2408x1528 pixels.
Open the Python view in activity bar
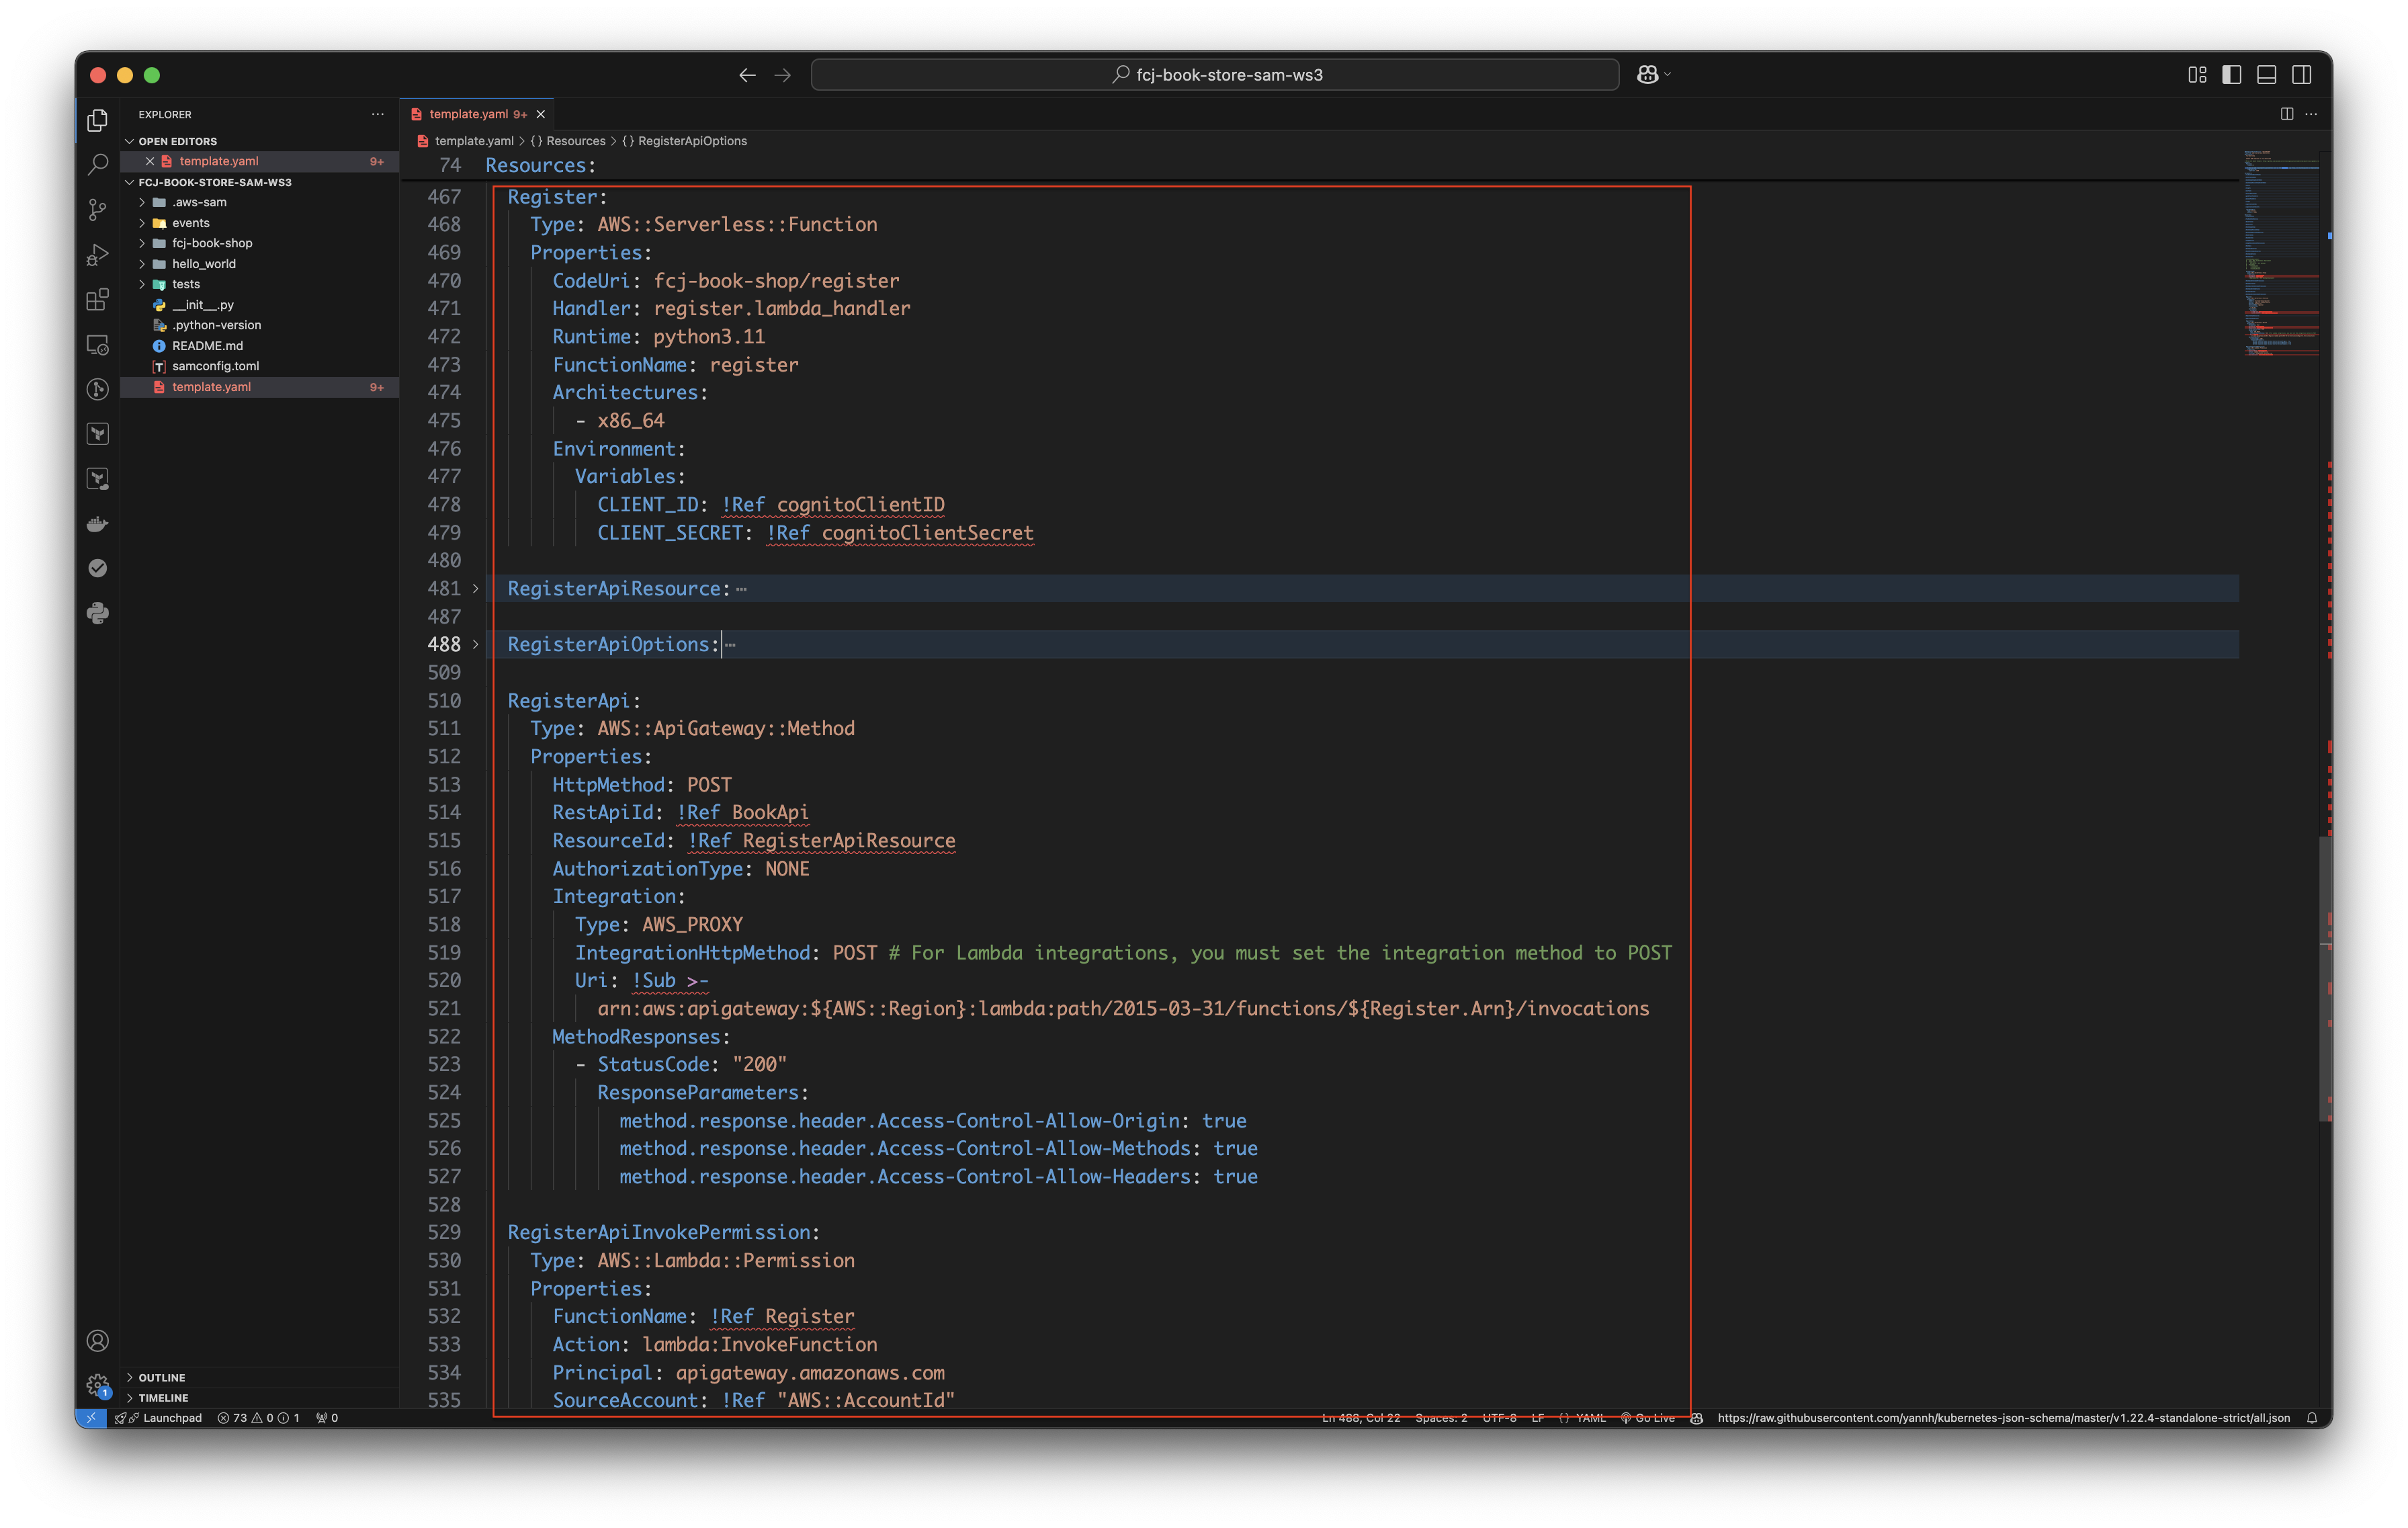pos(97,613)
